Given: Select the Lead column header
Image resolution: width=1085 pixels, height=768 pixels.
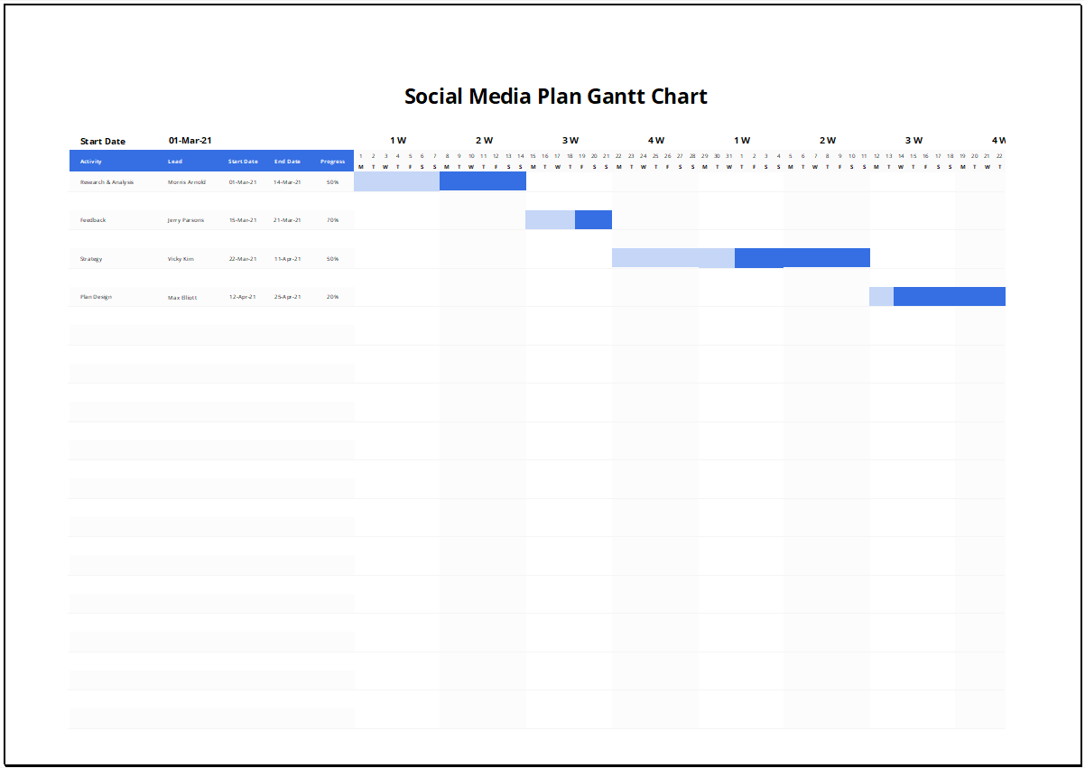Looking at the screenshot, I should click(x=174, y=162).
